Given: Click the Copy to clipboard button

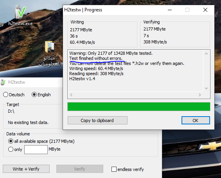Looking at the screenshot, I should click(97, 120).
